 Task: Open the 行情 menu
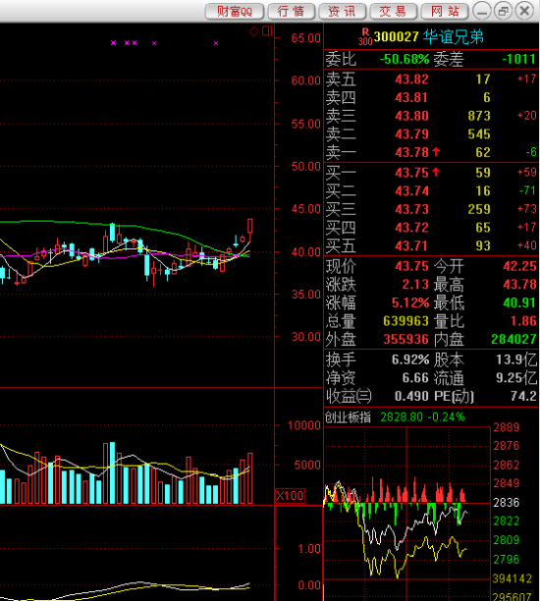(x=291, y=11)
